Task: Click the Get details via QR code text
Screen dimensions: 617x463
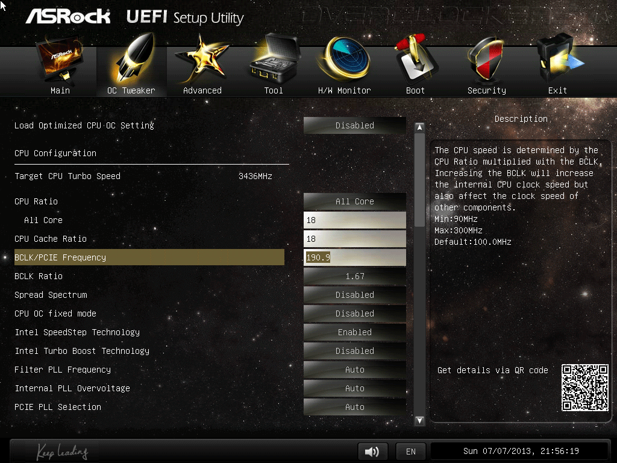Action: [493, 370]
